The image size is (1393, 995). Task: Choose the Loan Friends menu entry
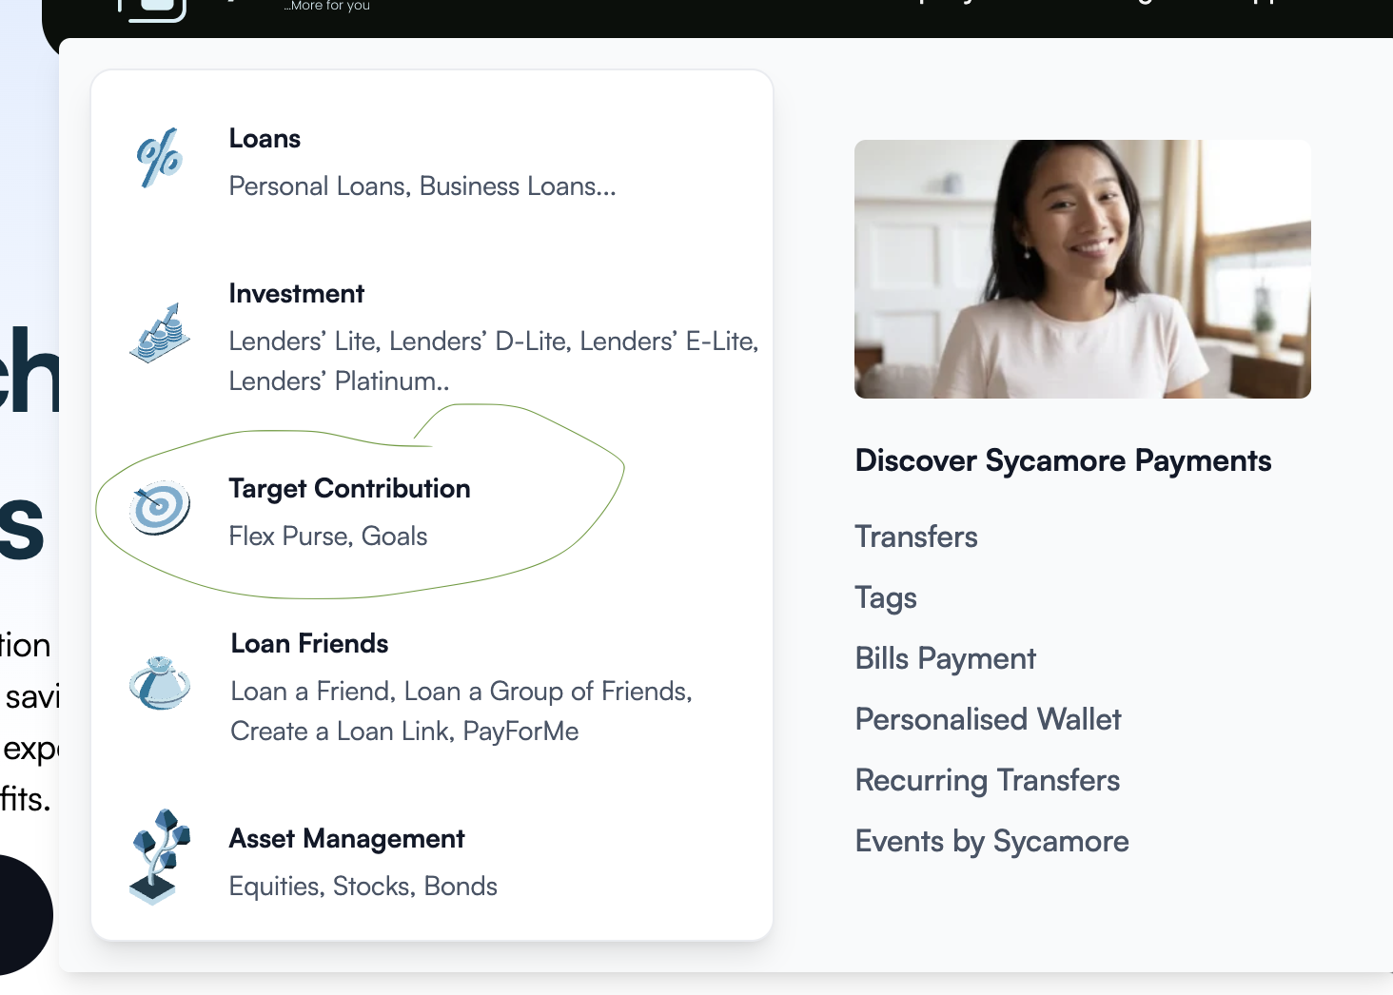tap(309, 644)
